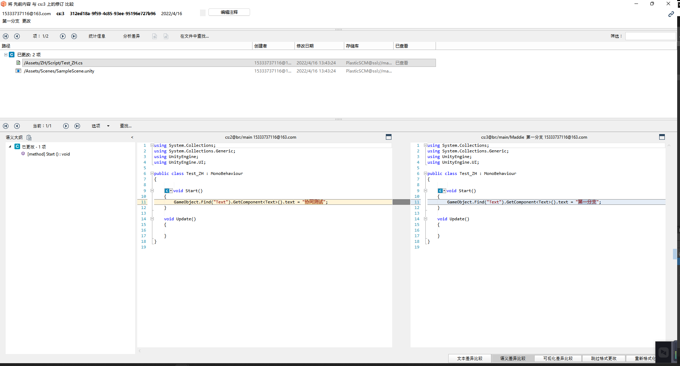Go to first item in file list toolbar
Screen dimensions: 680x366
[6, 36]
